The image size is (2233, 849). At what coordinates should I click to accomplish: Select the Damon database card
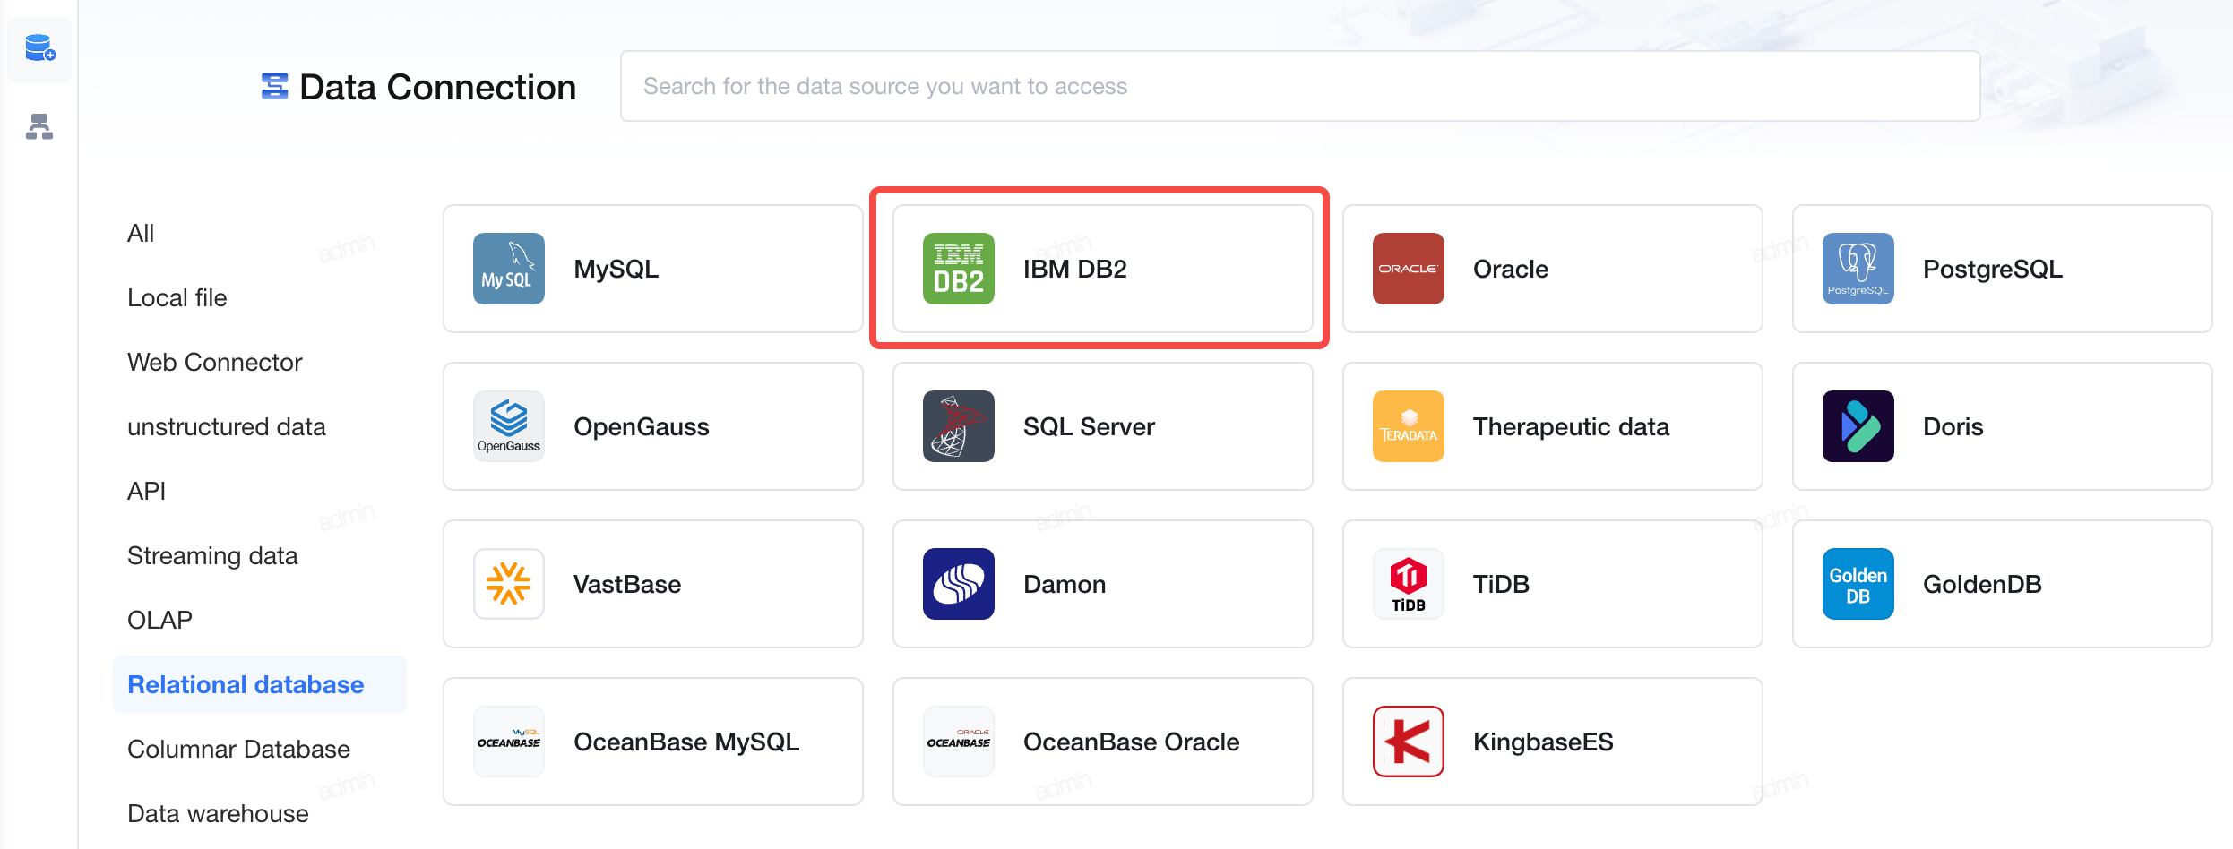coord(1103,584)
